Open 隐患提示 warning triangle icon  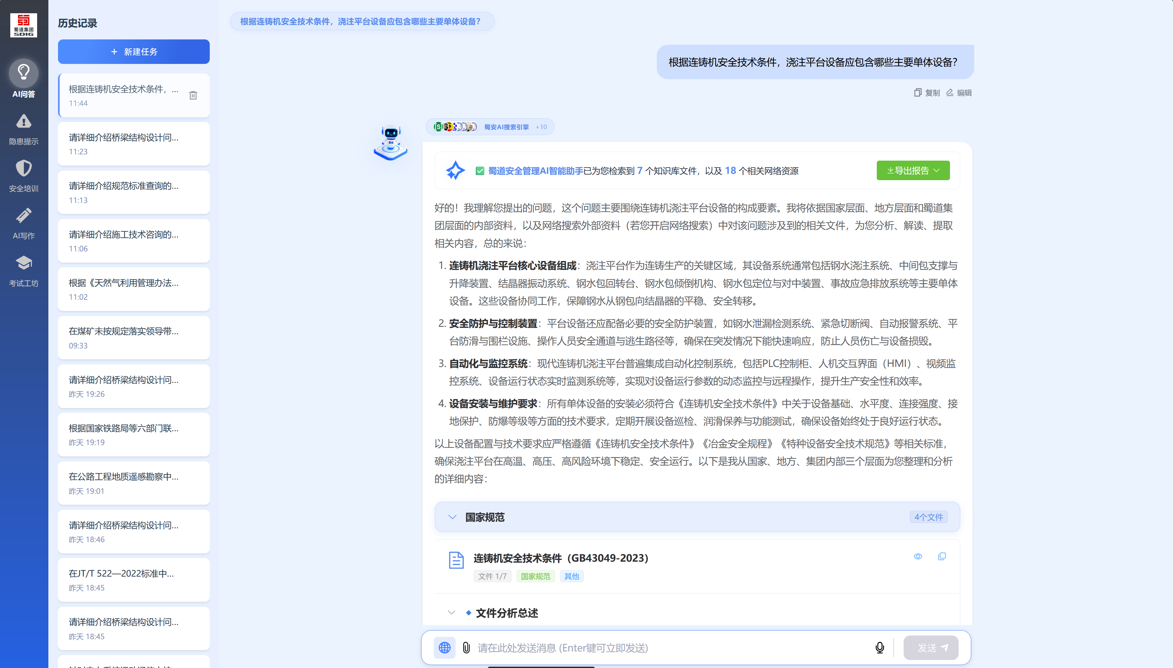(24, 121)
